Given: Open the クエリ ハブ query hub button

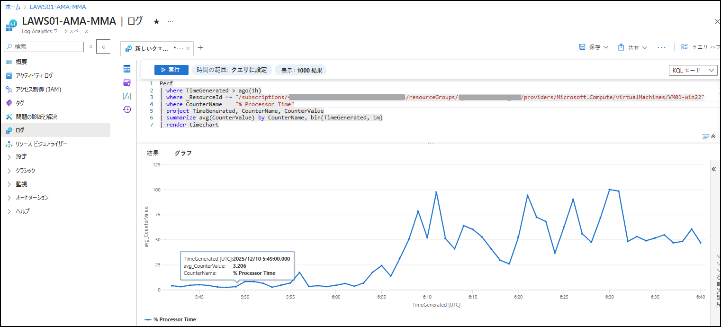Looking at the screenshot, I should [701, 47].
